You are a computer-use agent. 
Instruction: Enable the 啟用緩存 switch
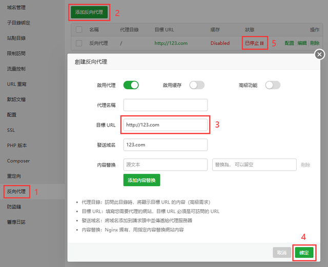coord(197,85)
